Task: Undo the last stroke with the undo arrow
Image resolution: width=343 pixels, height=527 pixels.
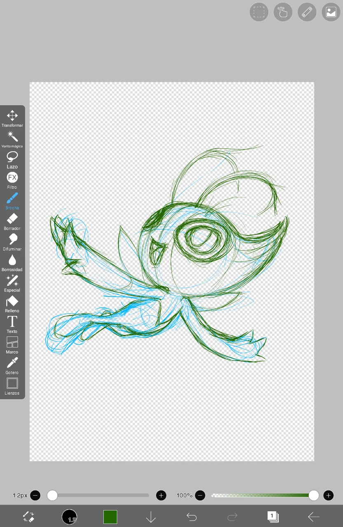Action: tap(191, 517)
